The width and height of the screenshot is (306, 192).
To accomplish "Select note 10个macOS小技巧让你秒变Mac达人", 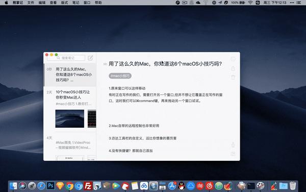I will [70, 109].
